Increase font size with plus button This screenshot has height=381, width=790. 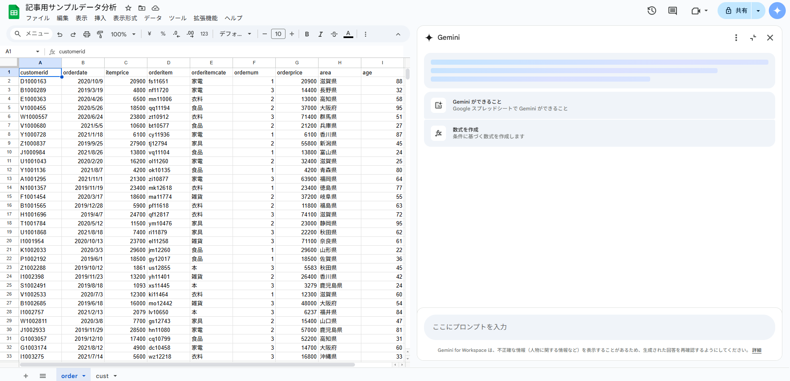(x=292, y=34)
